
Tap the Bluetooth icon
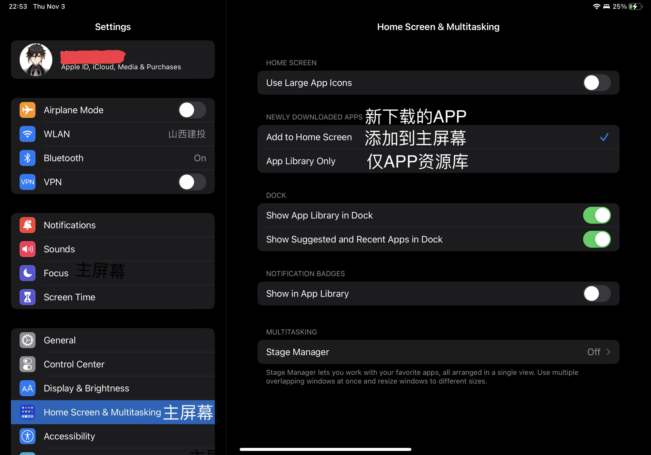(x=28, y=158)
